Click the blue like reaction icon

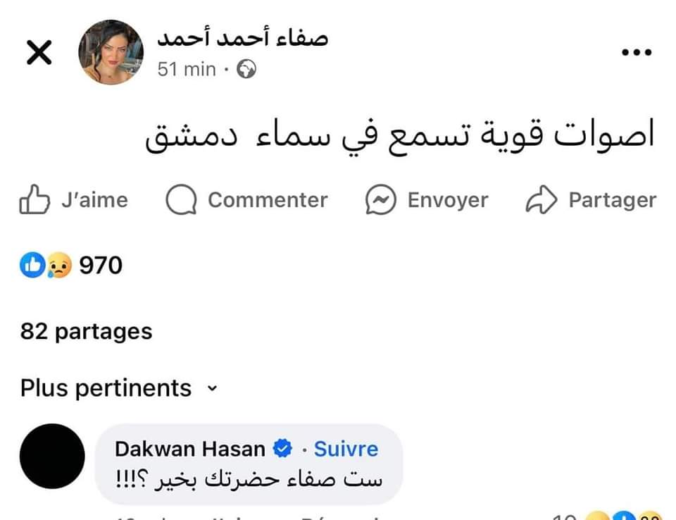click(32, 266)
